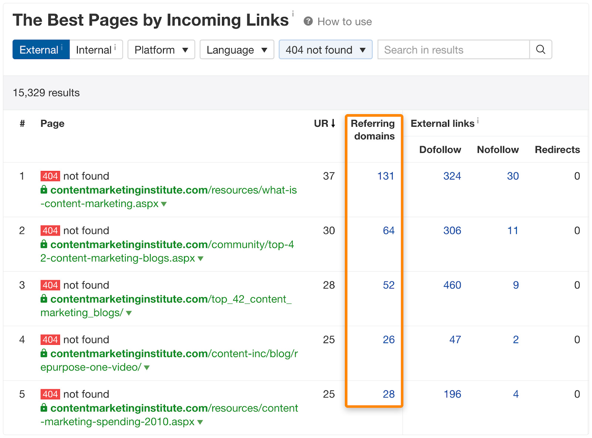Click the info icon beside the page title
This screenshot has height=438, width=592.
click(293, 14)
